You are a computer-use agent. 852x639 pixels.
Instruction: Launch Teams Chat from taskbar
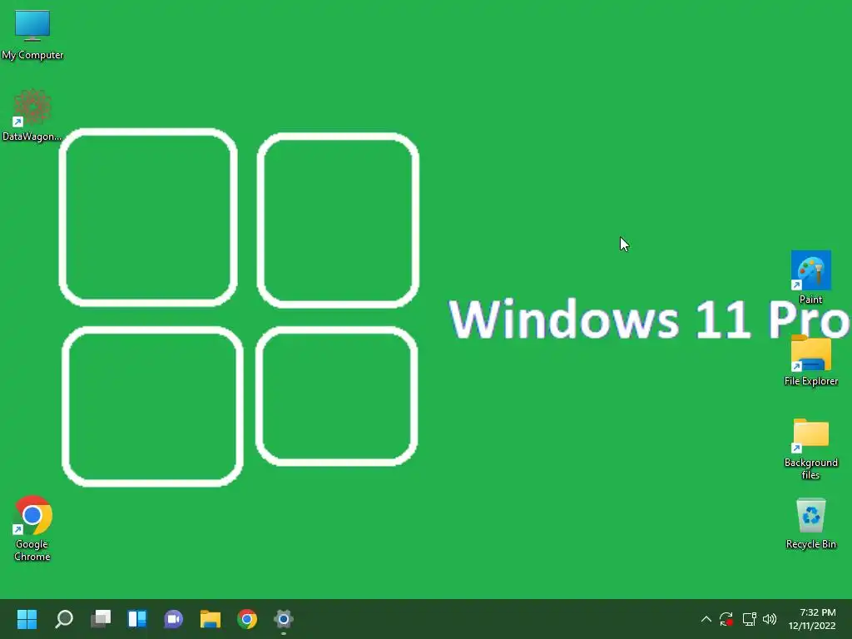pyautogui.click(x=173, y=619)
